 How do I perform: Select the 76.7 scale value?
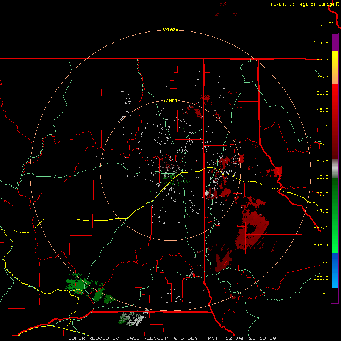(x=322, y=76)
